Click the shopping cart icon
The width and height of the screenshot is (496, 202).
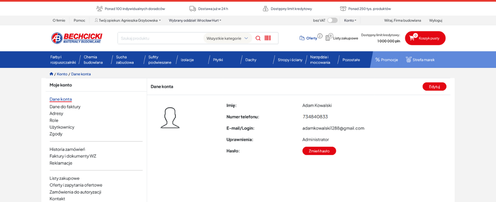[412, 38]
